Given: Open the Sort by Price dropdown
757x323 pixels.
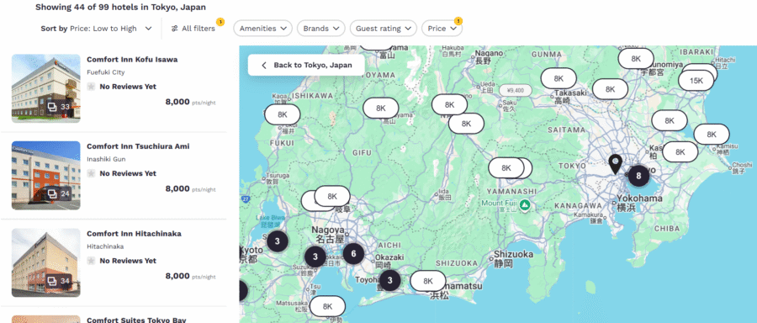Looking at the screenshot, I should [96, 29].
